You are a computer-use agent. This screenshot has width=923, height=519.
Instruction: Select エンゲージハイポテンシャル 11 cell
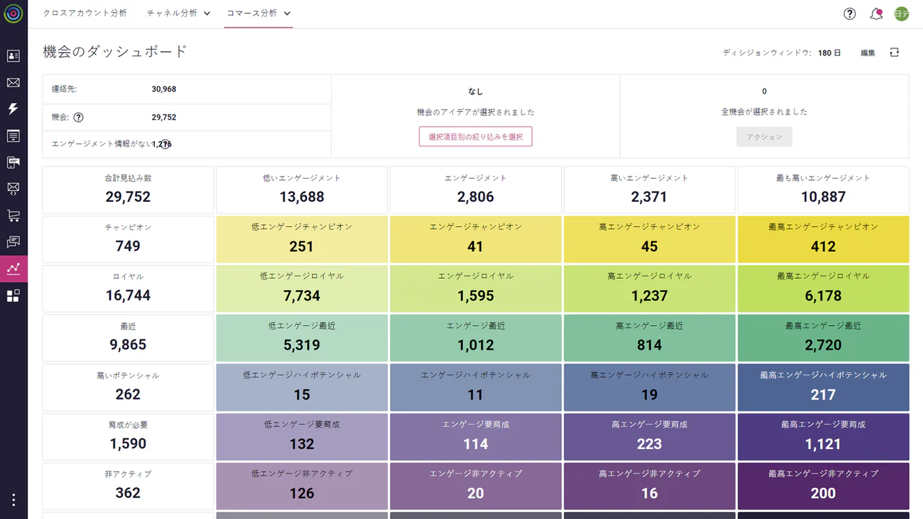(x=476, y=387)
